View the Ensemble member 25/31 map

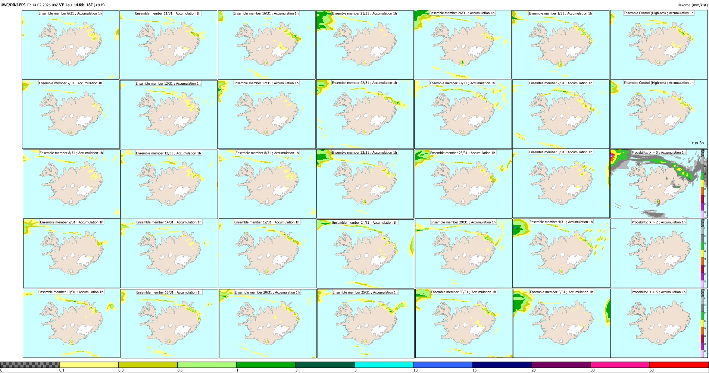(x=366, y=323)
